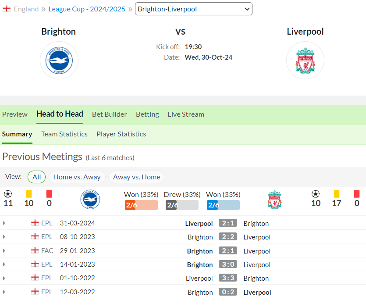Viewport: 366px width, 307px height.
Task: Open the Live Stream tab
Action: pyautogui.click(x=186, y=114)
